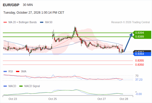Click the 9MA legend label
Screen dimensions: 152x103
[24, 72]
